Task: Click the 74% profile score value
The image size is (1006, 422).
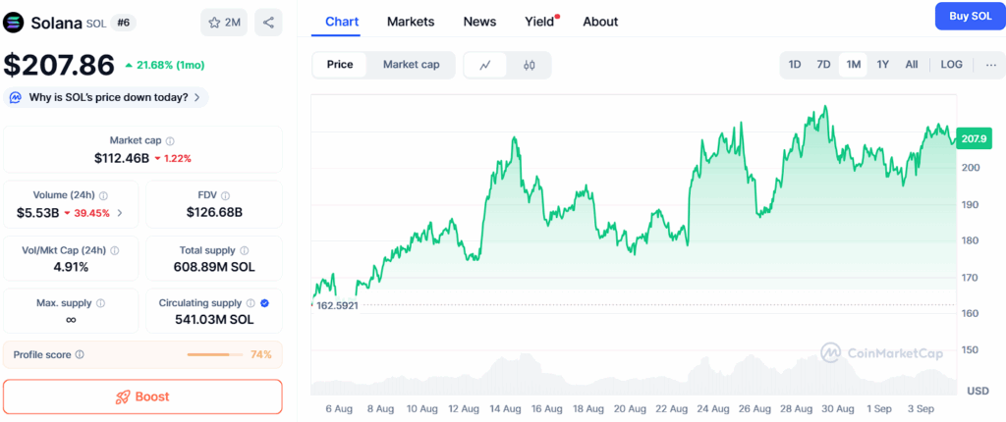Action: [x=261, y=354]
